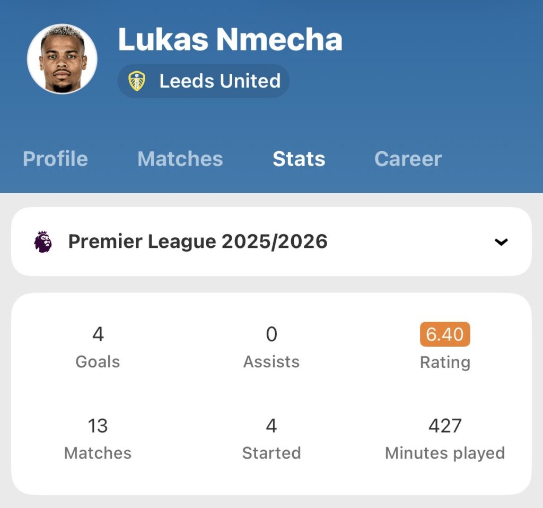Click the orange 6.40 rating badge
The height and width of the screenshot is (508, 543).
445,334
